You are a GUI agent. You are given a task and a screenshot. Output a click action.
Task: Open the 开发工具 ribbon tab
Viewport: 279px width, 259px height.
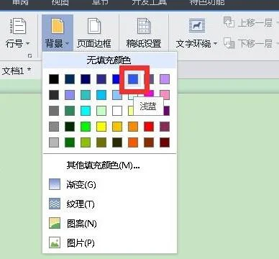click(150, 2)
